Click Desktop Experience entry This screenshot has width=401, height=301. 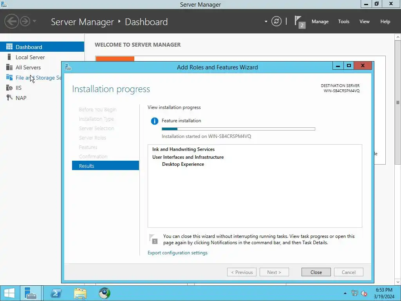(183, 164)
